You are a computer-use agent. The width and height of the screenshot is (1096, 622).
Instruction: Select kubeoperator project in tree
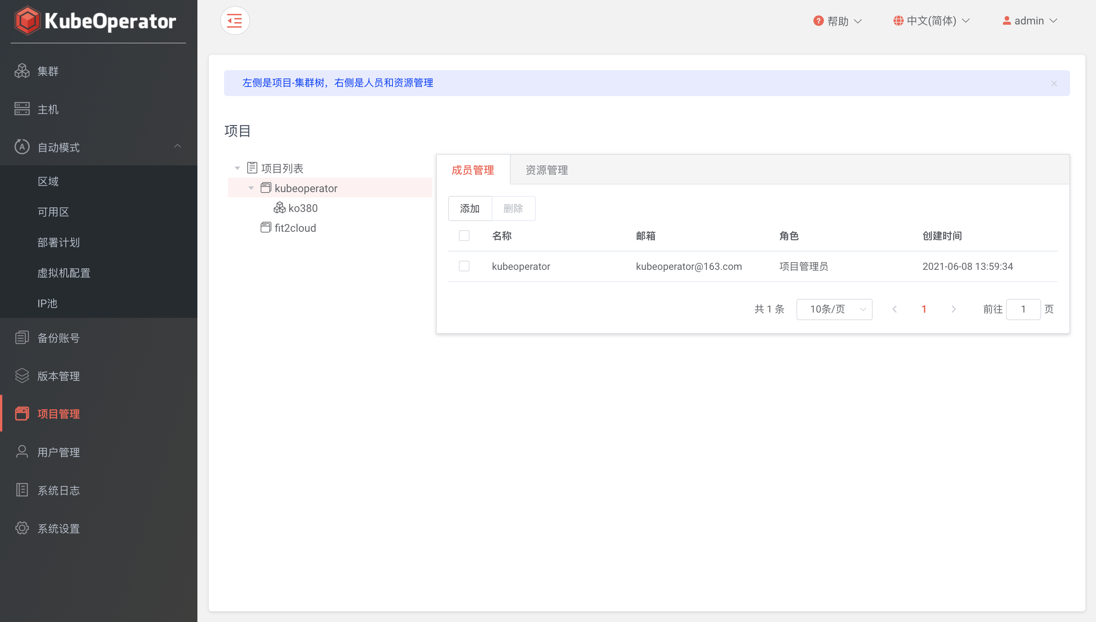coord(330,188)
